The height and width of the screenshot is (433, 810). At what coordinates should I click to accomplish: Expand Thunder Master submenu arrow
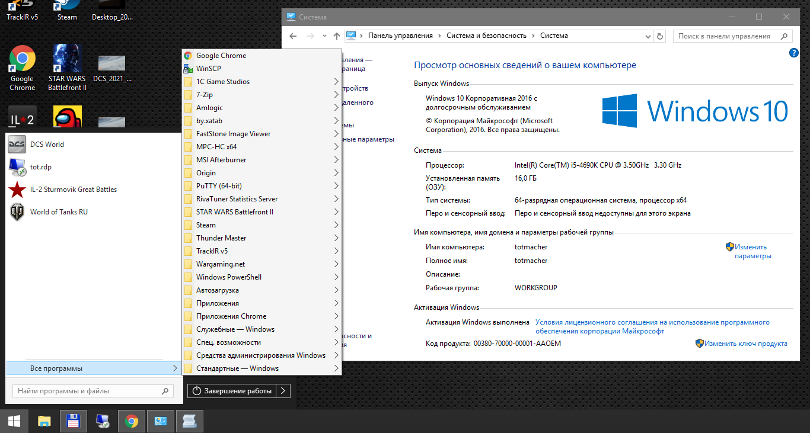click(336, 238)
